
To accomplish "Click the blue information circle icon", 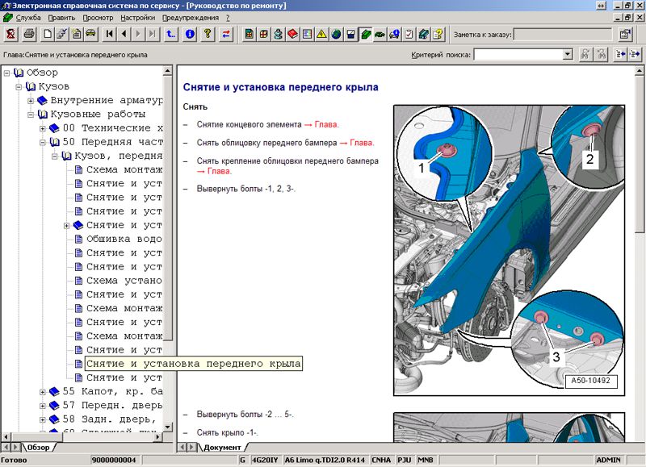I will pyautogui.click(x=190, y=34).
